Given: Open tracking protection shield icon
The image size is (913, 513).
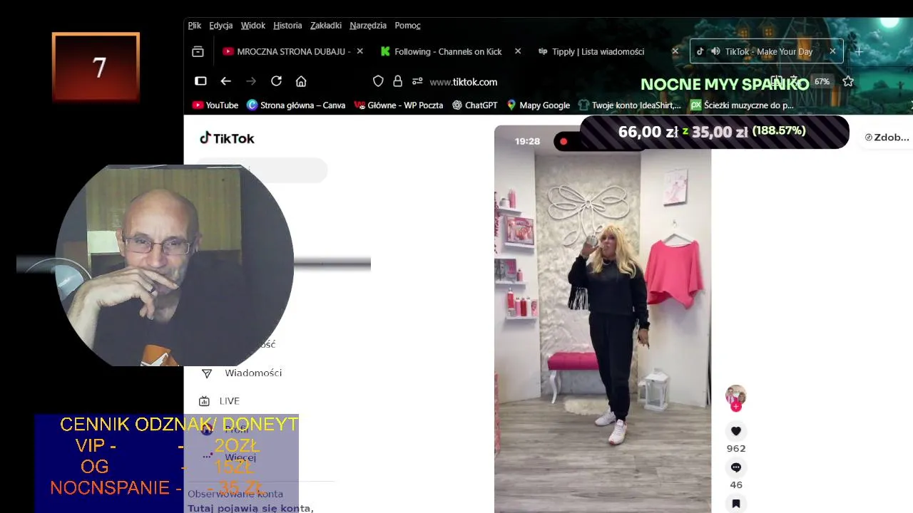Looking at the screenshot, I should [378, 81].
